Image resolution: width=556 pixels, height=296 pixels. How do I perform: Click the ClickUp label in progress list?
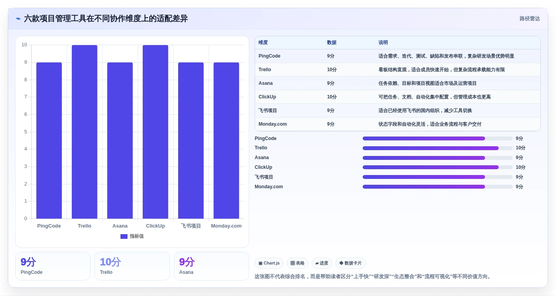coord(264,167)
